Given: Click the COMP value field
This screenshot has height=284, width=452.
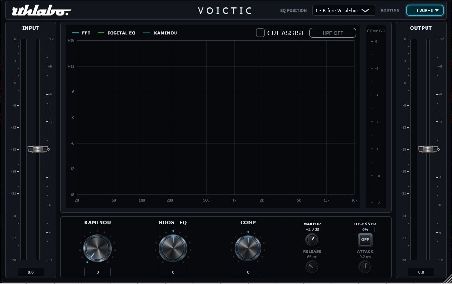Looking at the screenshot, I should [x=248, y=272].
